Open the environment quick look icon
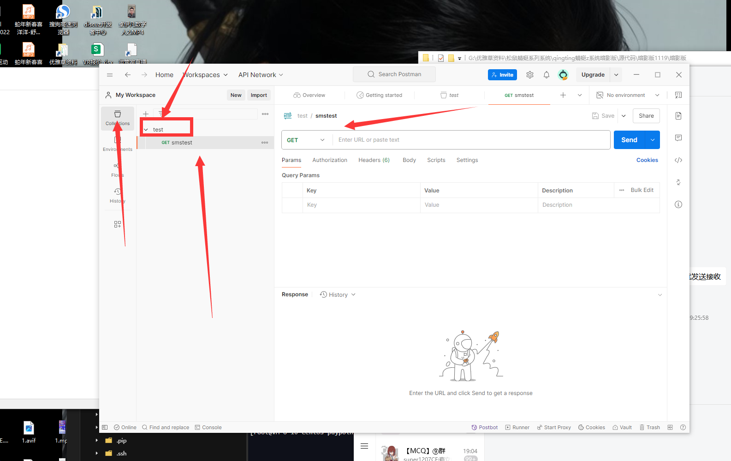Viewport: 731px width, 461px height. [678, 95]
